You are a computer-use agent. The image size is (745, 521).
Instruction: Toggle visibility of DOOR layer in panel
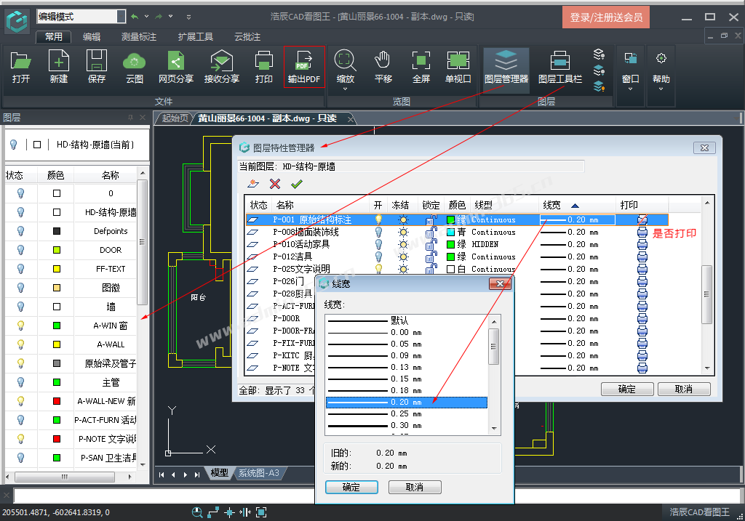20,250
